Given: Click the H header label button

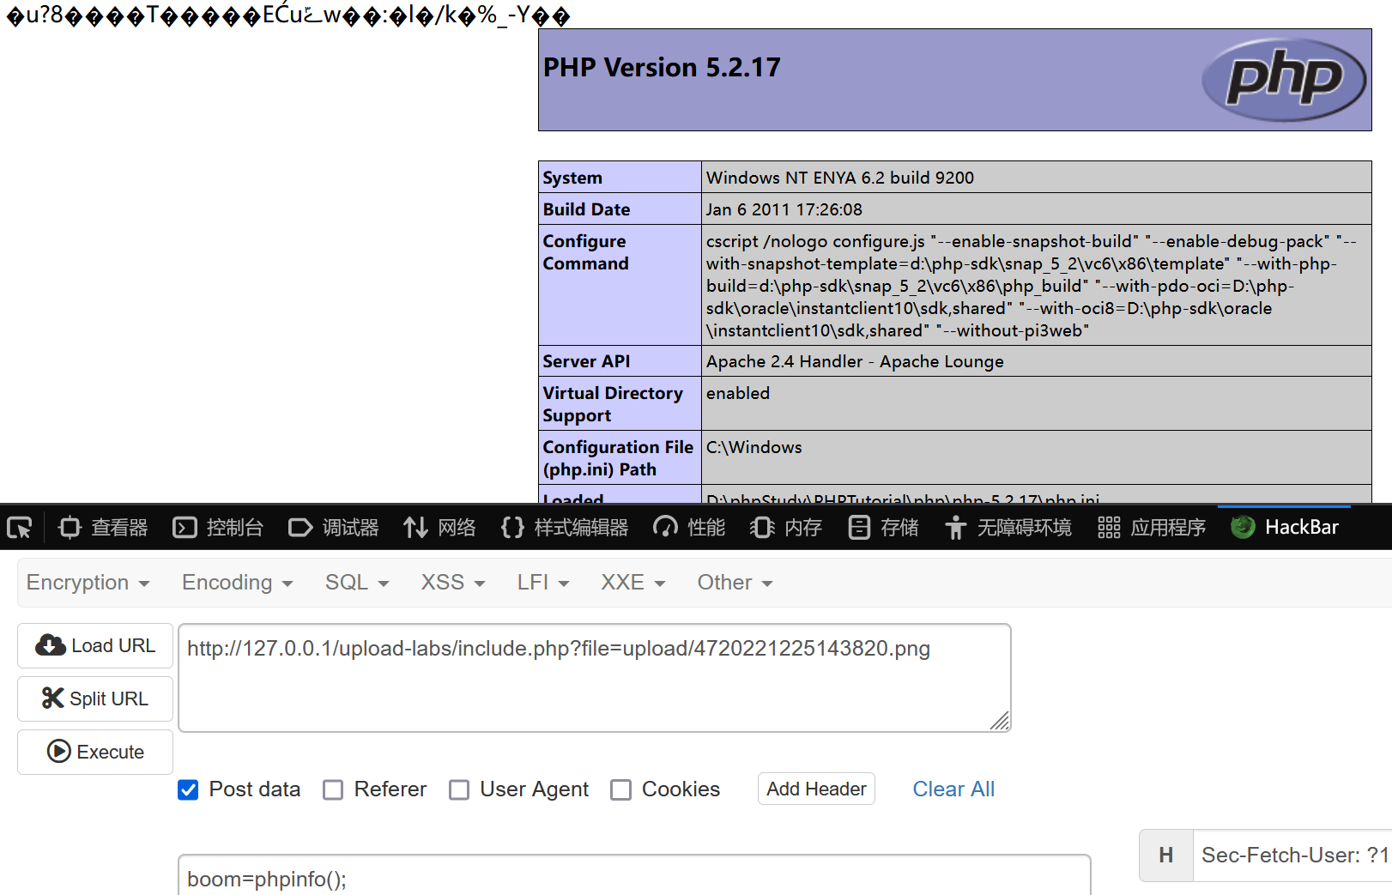Looking at the screenshot, I should 1166,856.
